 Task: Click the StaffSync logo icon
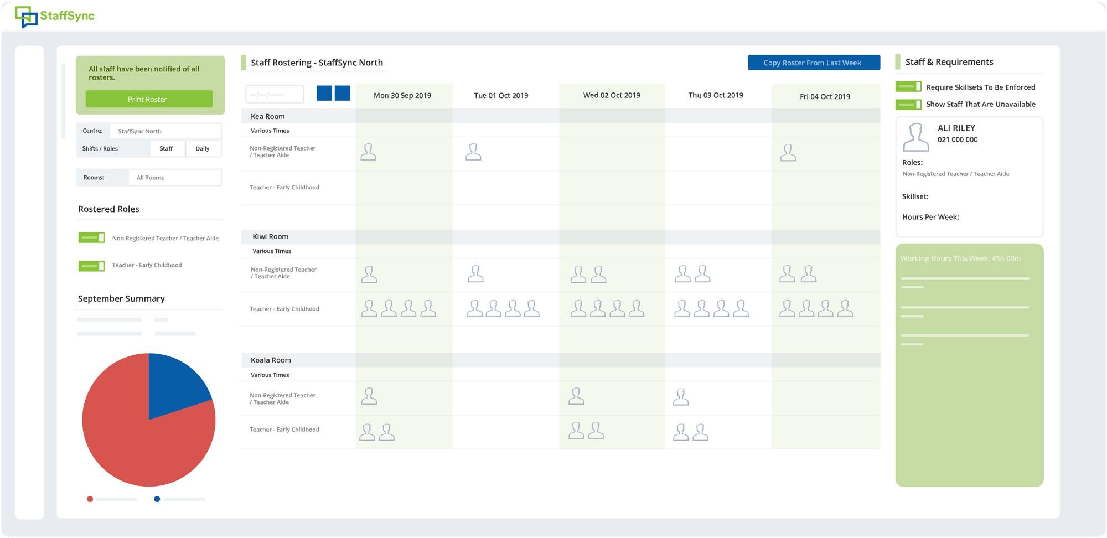pos(25,17)
